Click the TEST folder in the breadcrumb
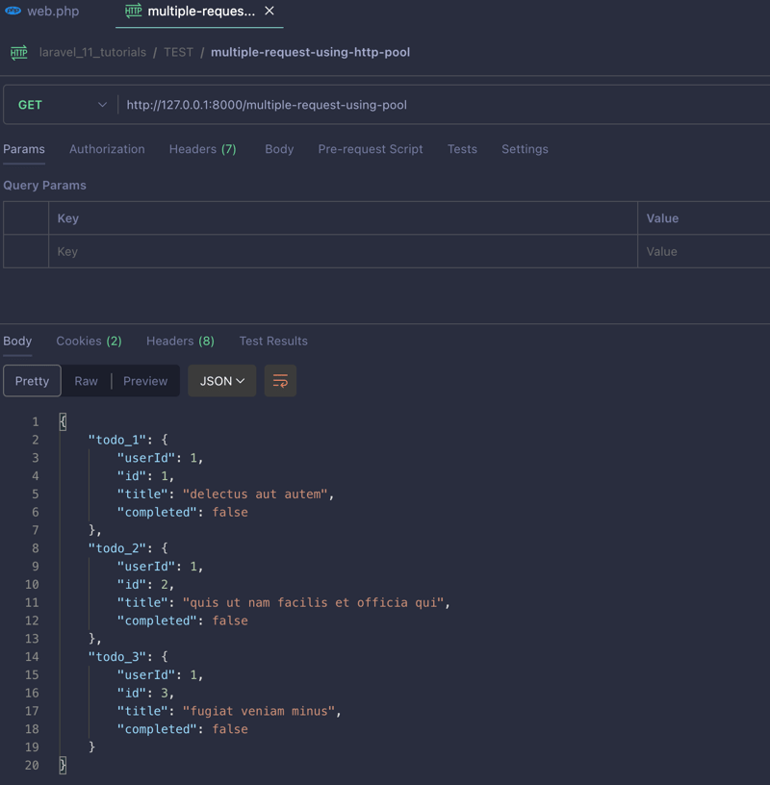 click(178, 53)
